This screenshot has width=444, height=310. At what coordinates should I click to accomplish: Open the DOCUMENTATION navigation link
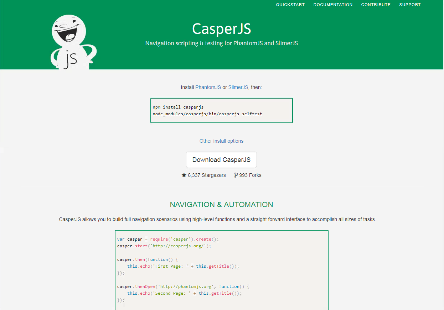coord(333,5)
